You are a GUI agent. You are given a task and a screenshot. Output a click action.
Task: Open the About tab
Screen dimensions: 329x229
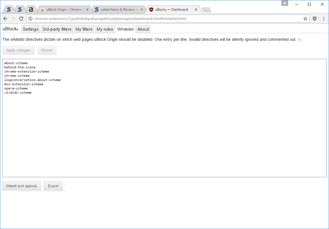143,29
